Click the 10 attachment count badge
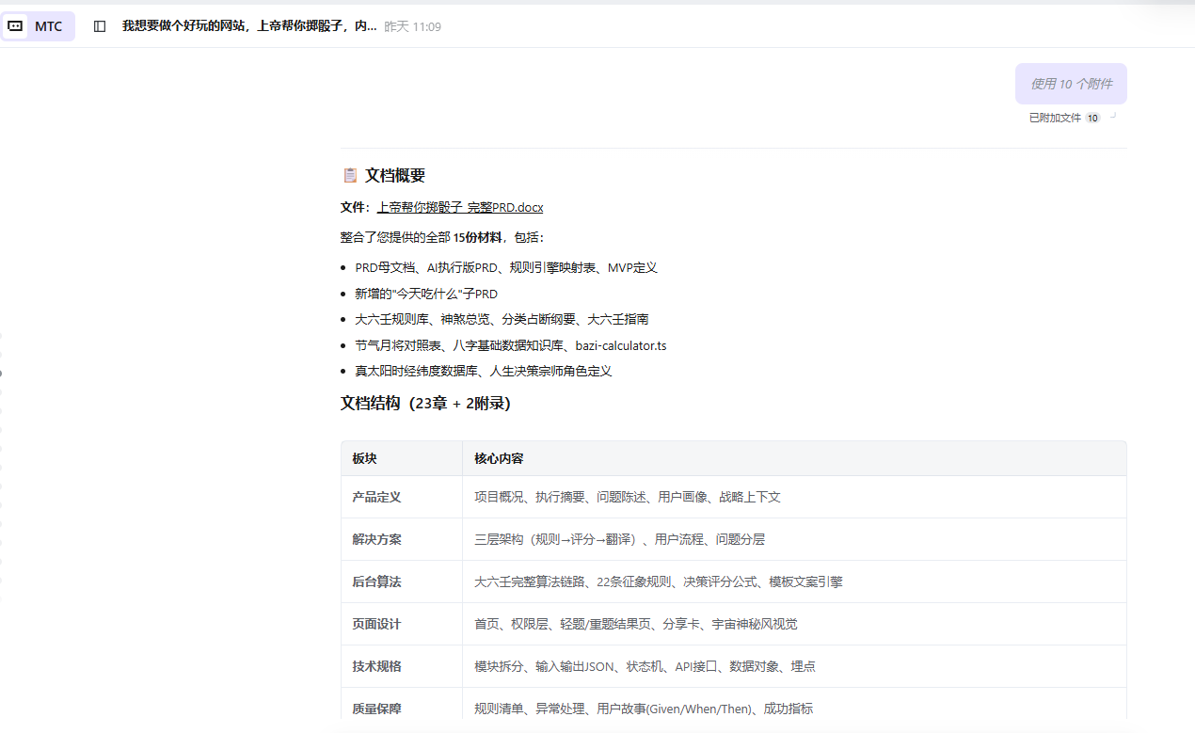This screenshot has width=1195, height=733. [x=1092, y=119]
